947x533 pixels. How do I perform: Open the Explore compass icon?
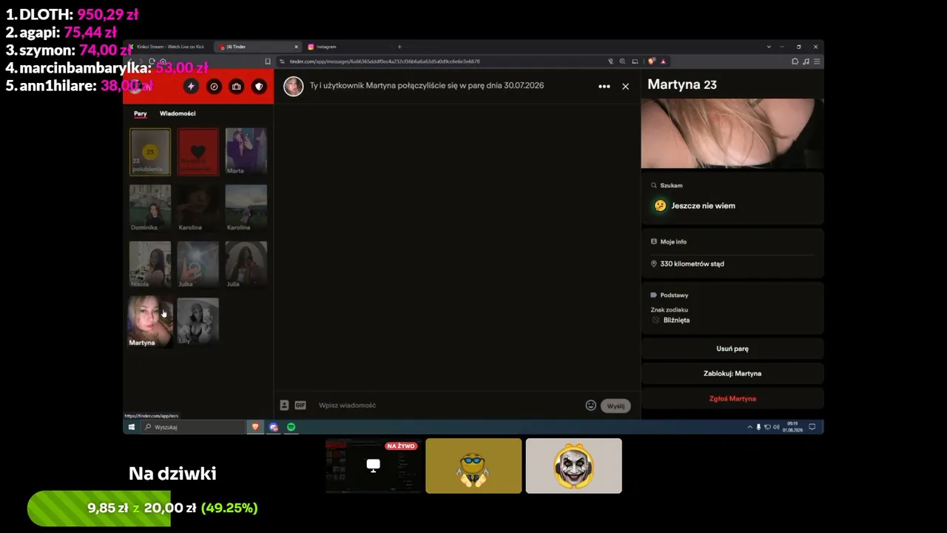(x=214, y=87)
